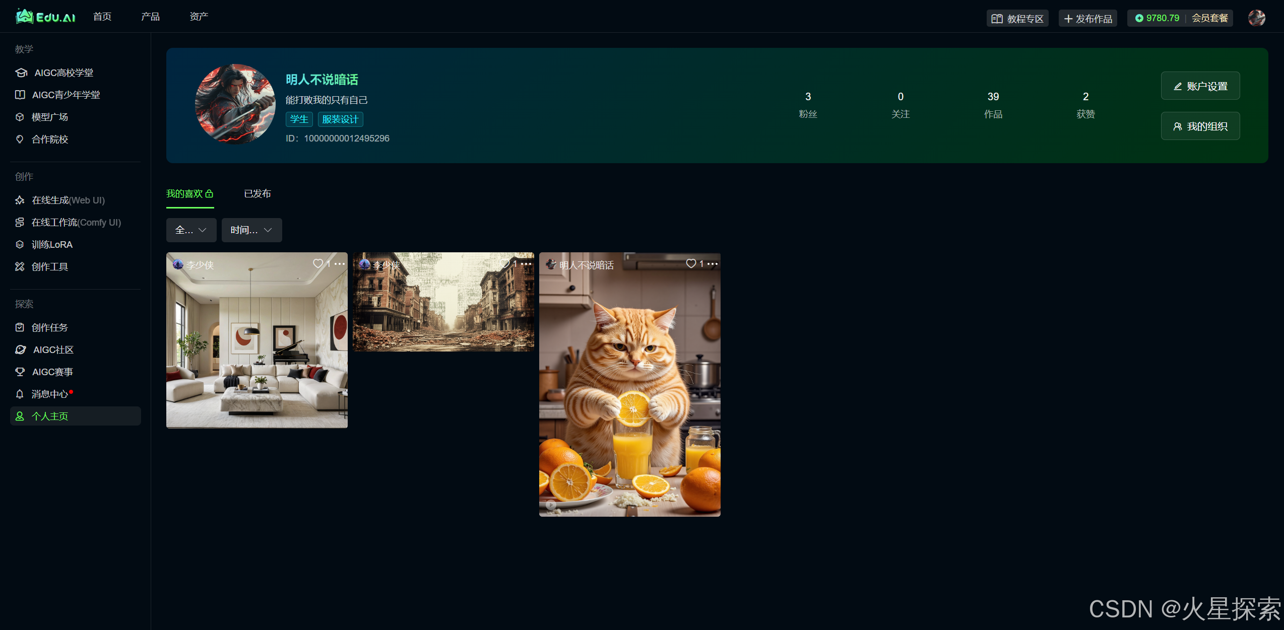The width and height of the screenshot is (1284, 630).
Task: Open AIGC高校学堂 graduation cap icon
Action: click(21, 73)
